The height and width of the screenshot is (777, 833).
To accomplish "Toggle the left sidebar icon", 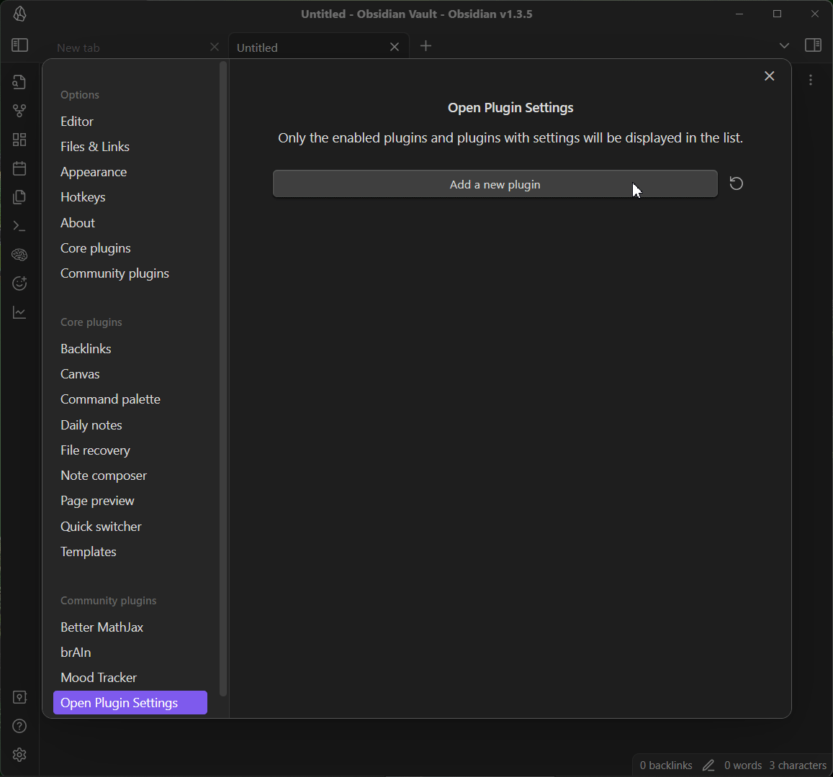I will (x=19, y=45).
